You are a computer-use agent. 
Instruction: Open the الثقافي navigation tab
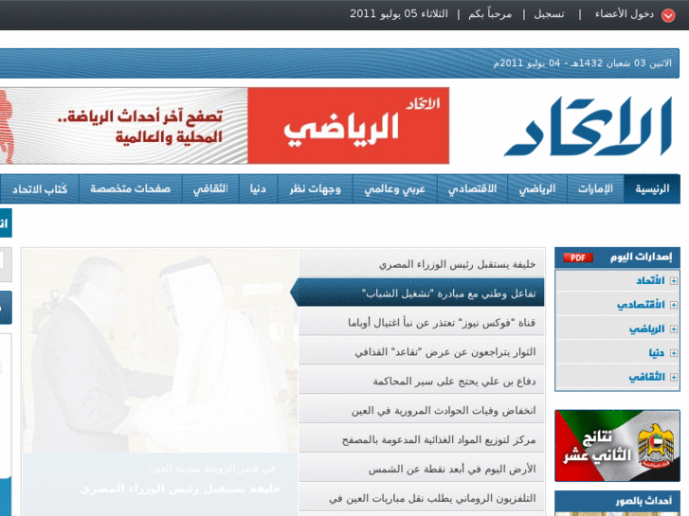210,188
